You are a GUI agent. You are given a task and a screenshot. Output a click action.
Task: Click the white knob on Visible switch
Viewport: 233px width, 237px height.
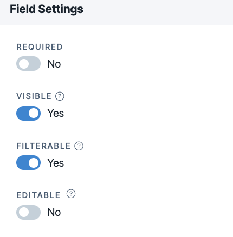point(34,113)
